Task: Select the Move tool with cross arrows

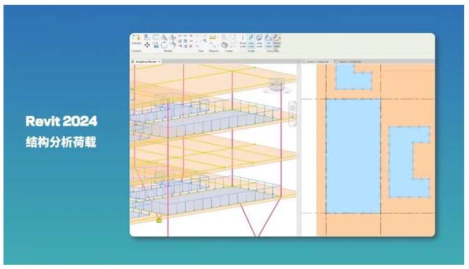Action: 147,45
